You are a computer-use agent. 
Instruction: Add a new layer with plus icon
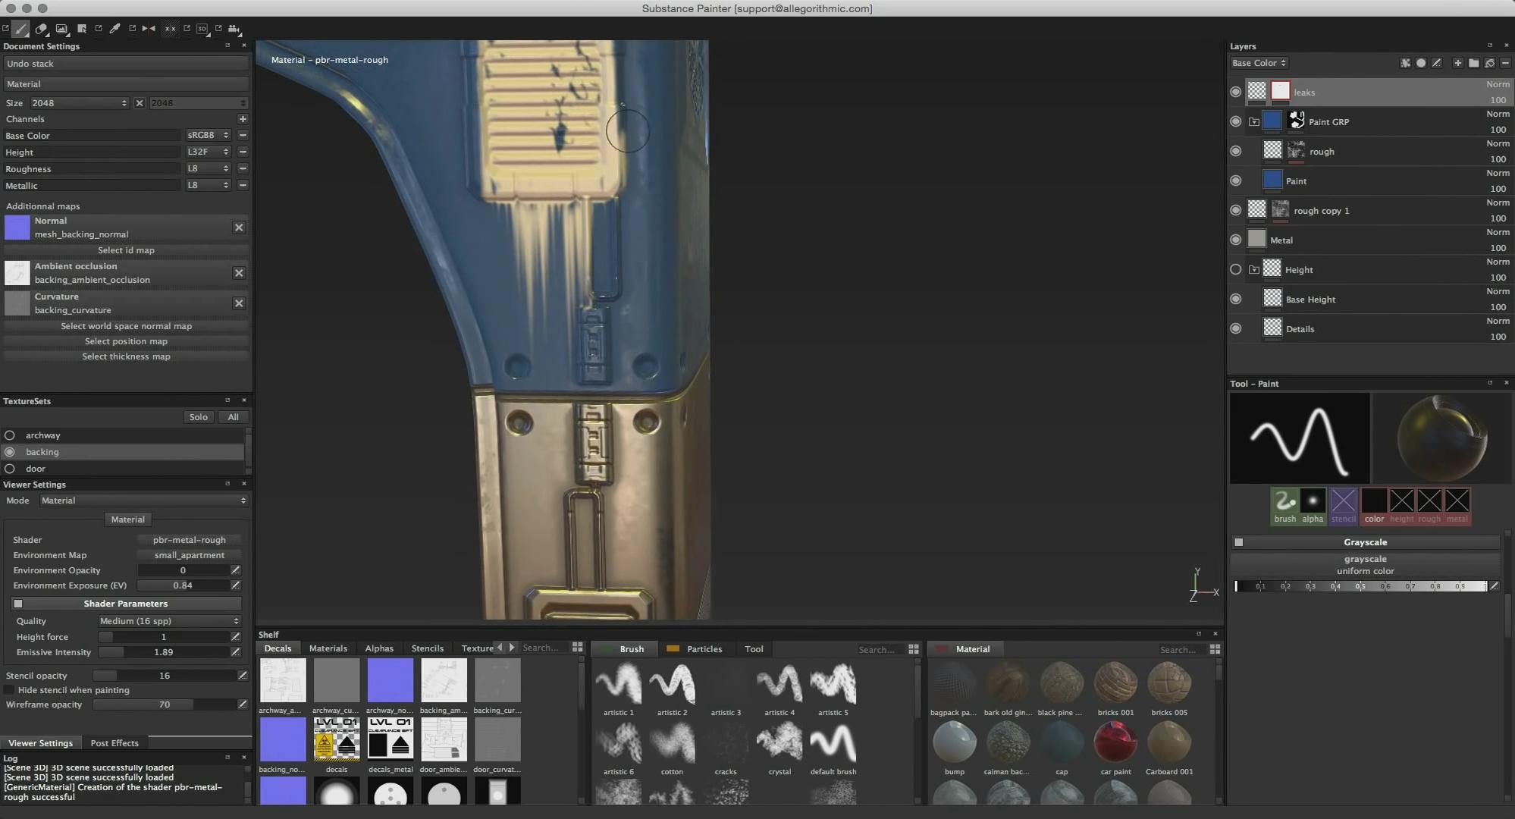[1458, 63]
